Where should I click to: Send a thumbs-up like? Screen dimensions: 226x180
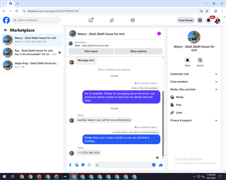click(161, 165)
